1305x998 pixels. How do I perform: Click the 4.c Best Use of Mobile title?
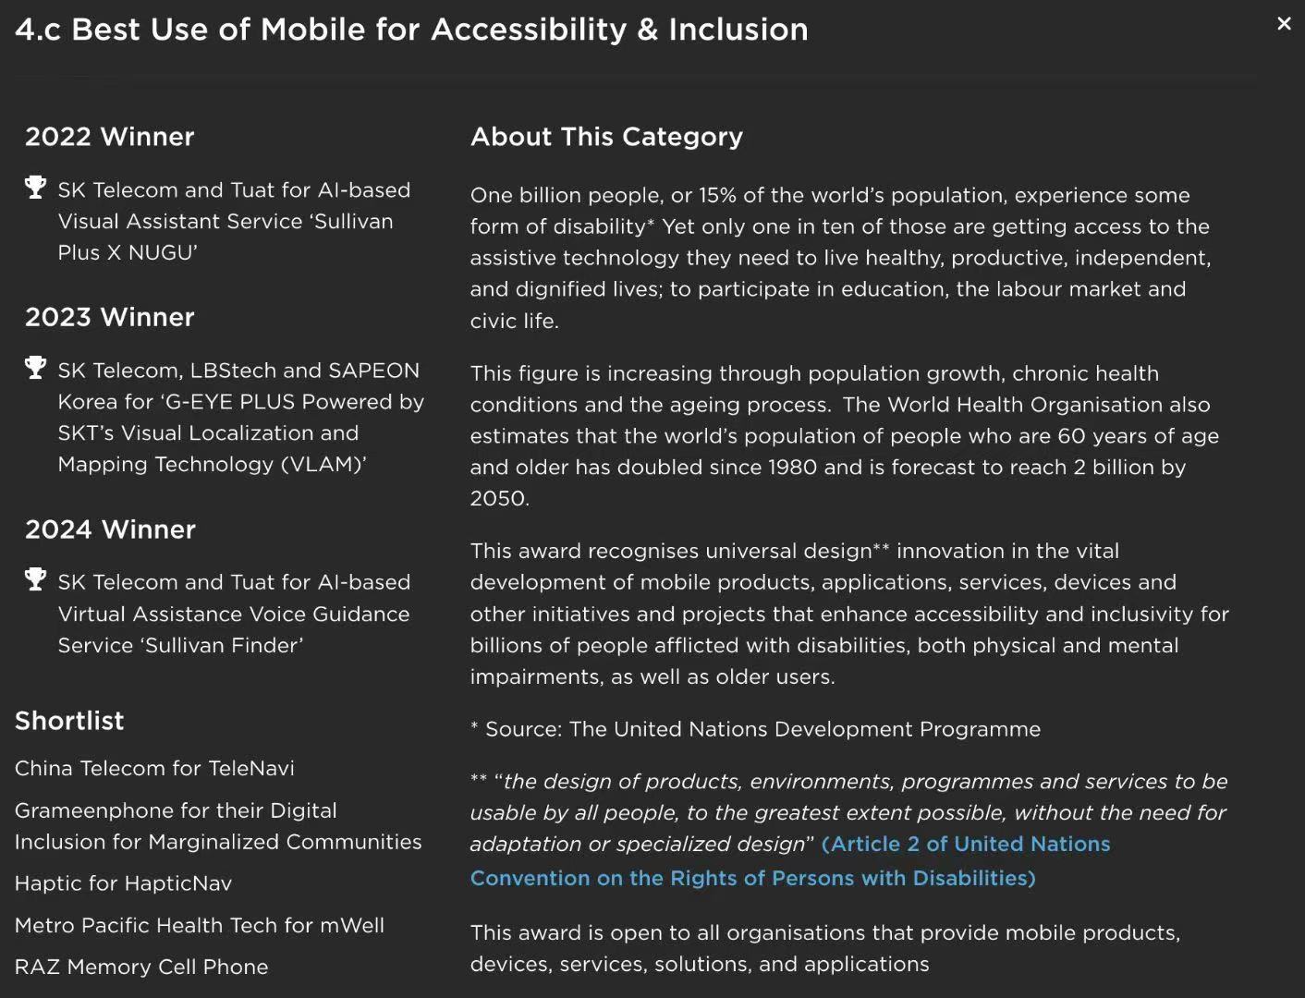coord(411,30)
